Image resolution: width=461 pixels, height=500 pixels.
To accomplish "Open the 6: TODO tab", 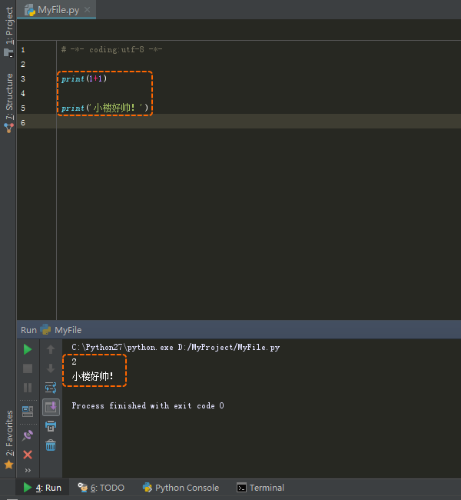I will pyautogui.click(x=101, y=488).
